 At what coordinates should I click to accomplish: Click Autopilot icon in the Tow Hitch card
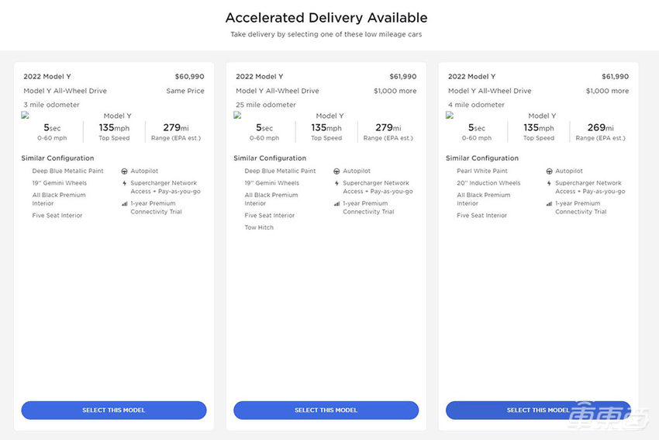pyautogui.click(x=336, y=171)
